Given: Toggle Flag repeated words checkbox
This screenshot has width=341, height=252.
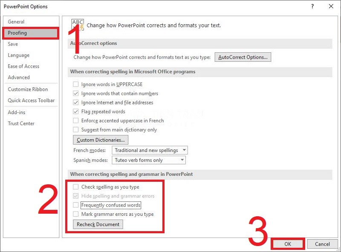Looking at the screenshot, I should coord(76,112).
